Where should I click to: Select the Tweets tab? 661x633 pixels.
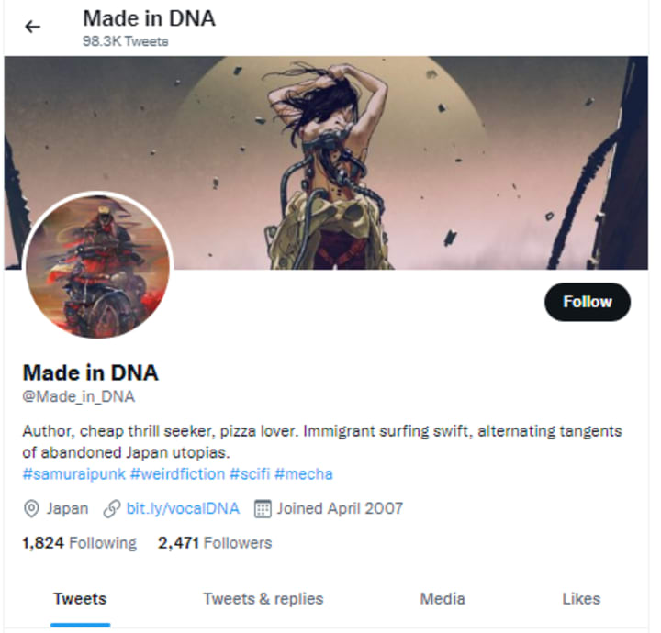pyautogui.click(x=80, y=599)
